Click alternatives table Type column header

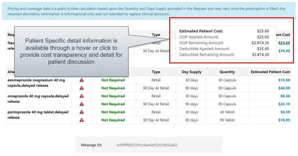click(156, 72)
